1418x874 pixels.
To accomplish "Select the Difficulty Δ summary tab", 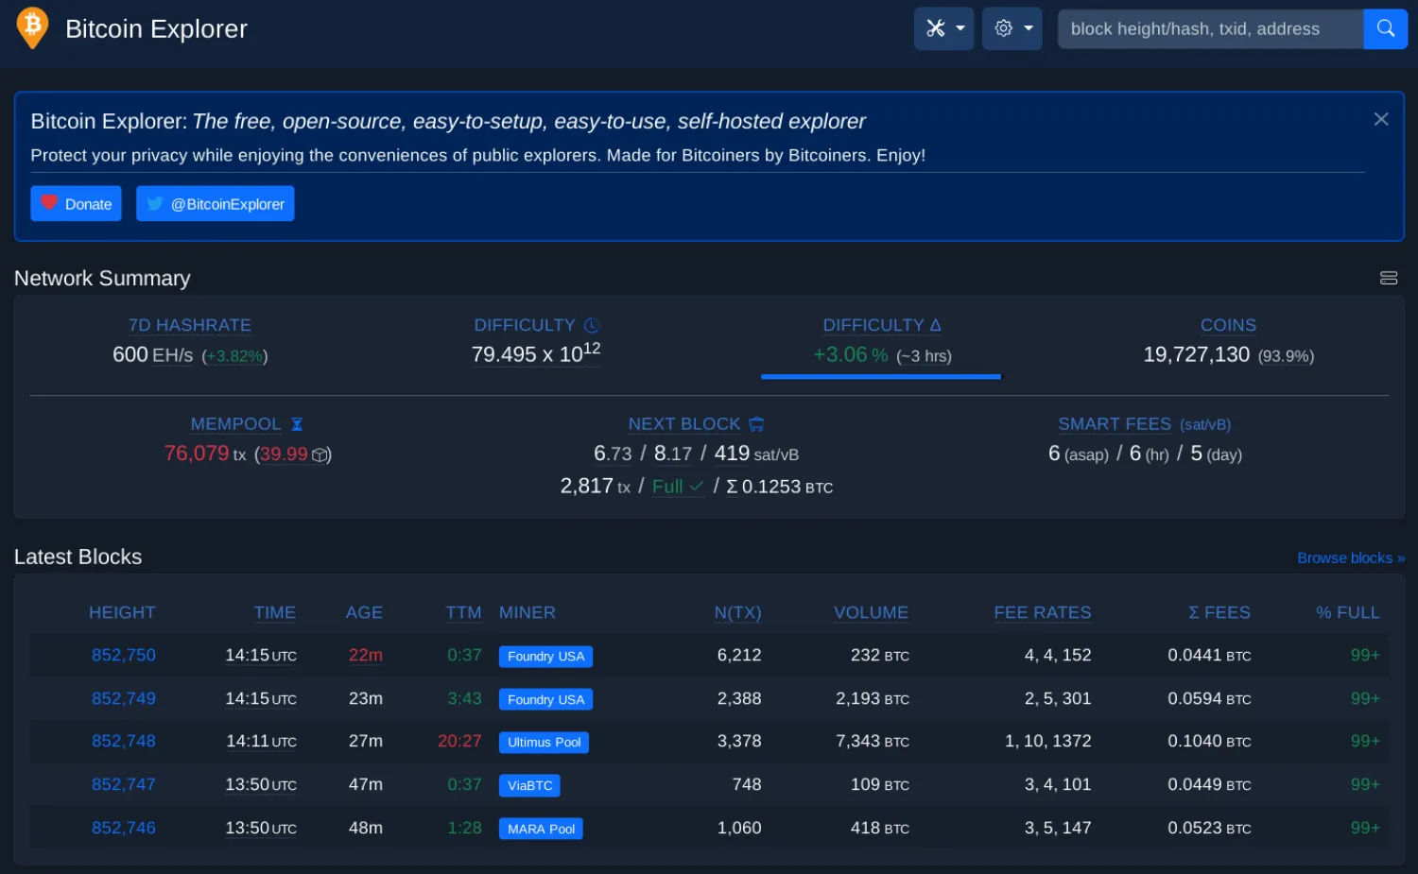I will tap(880, 324).
